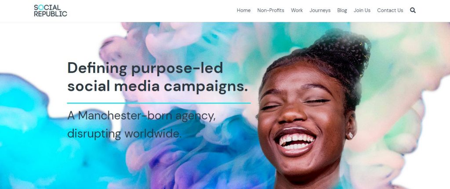Click the 'social media campaigns.' headline line
The width and height of the screenshot is (450, 189).
click(158, 86)
